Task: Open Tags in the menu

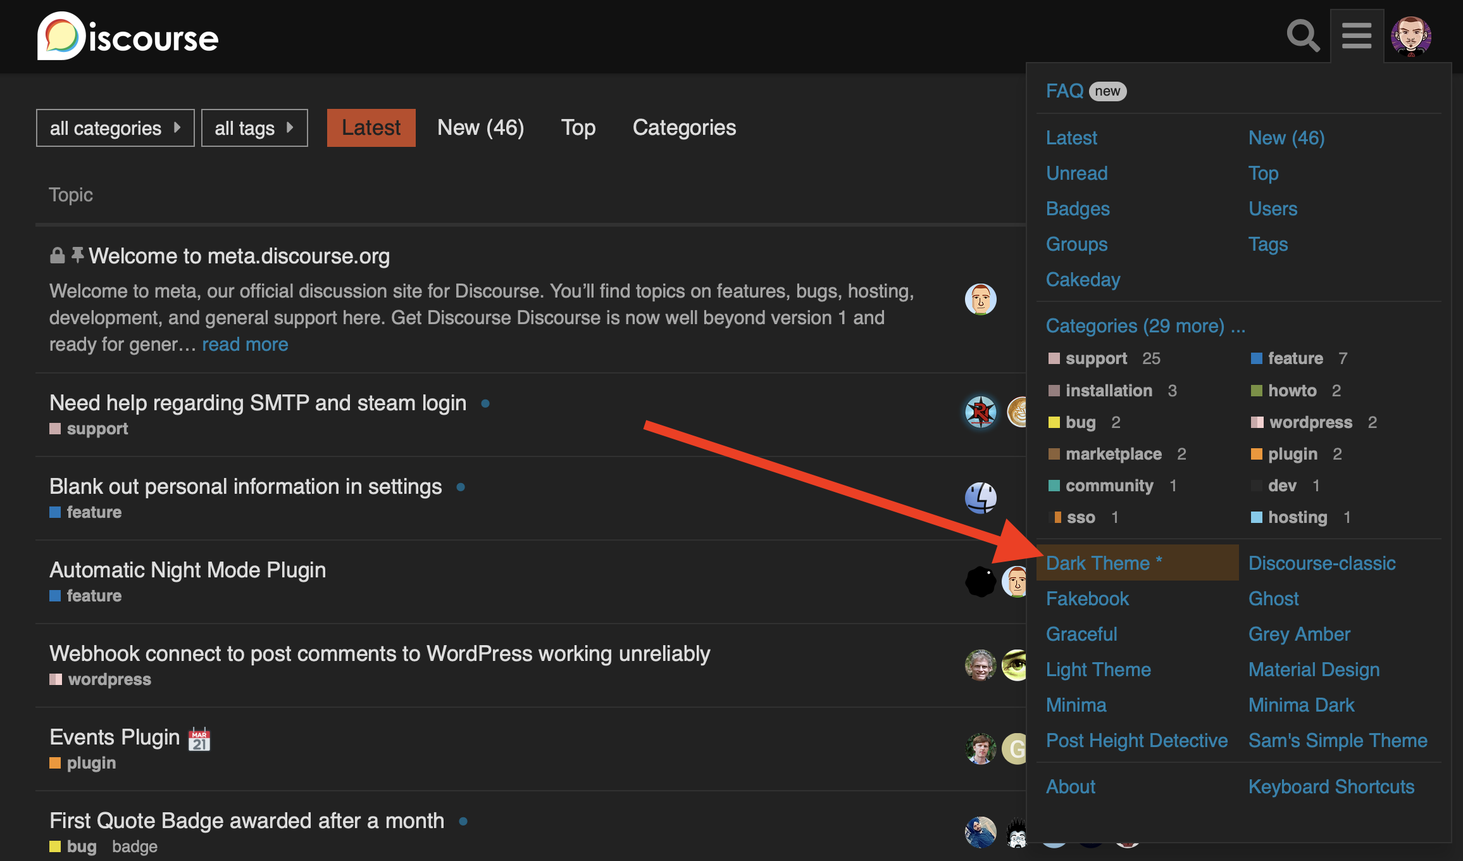Action: tap(1268, 244)
